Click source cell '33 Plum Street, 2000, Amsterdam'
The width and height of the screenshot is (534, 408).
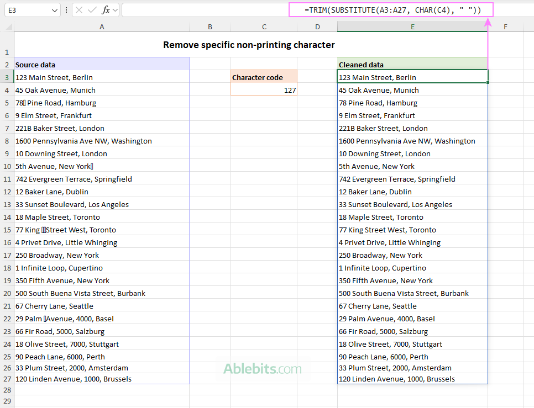click(102, 368)
